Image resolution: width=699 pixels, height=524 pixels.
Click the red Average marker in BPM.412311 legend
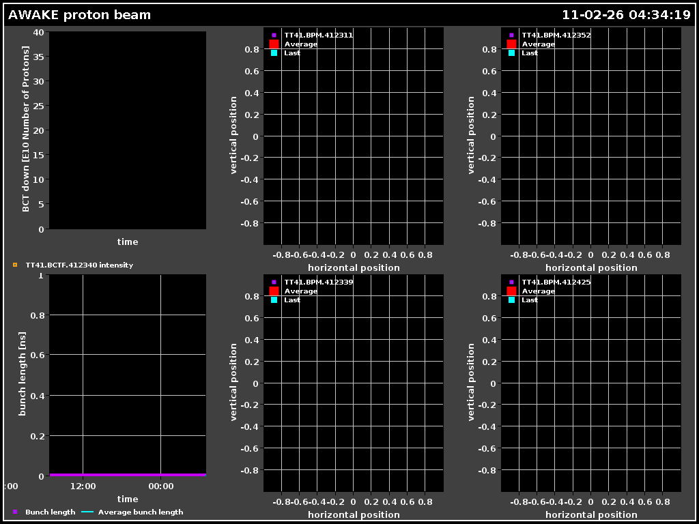(x=274, y=44)
